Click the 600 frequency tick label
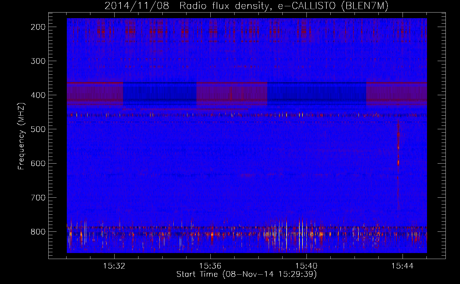 click(x=38, y=163)
